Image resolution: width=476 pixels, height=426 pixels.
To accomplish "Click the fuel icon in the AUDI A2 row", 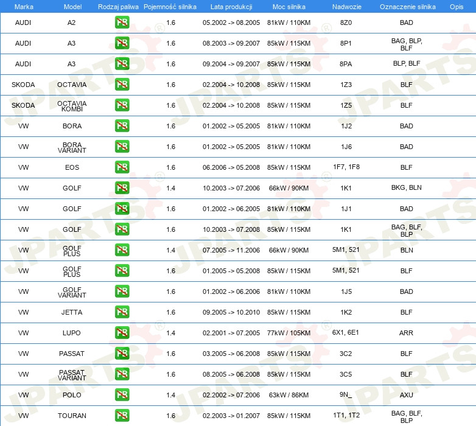I will [122, 23].
